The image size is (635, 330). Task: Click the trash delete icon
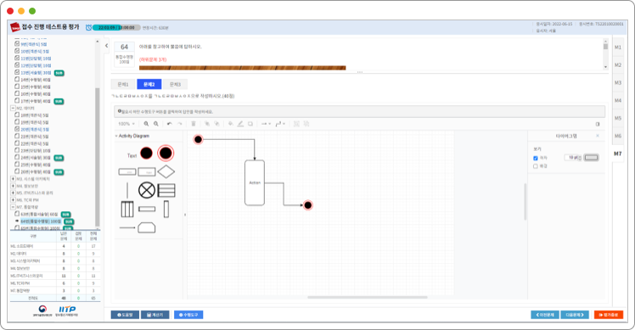[194, 124]
